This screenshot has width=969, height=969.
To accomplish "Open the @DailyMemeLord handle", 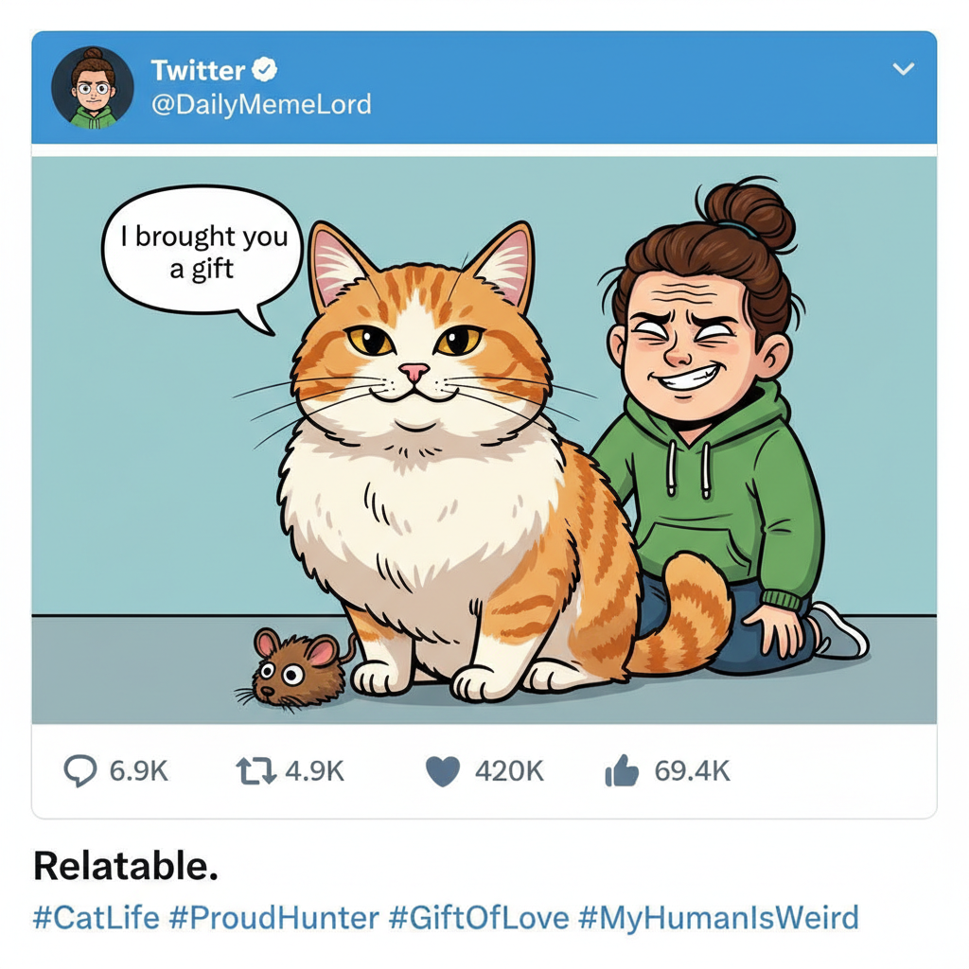I will [260, 104].
